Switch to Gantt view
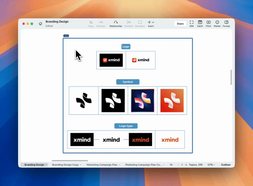 200,24
